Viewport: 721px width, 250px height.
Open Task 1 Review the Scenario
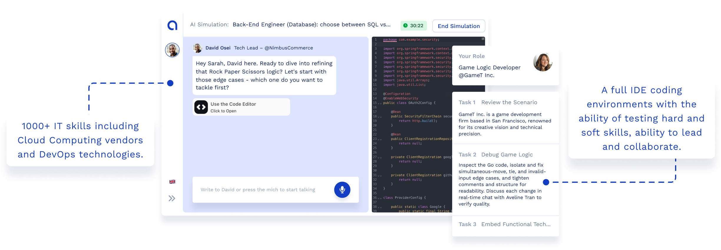pos(498,102)
